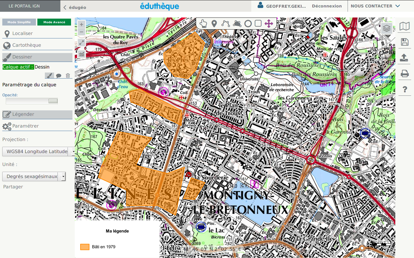Open the Unité dropdown

[34, 176]
